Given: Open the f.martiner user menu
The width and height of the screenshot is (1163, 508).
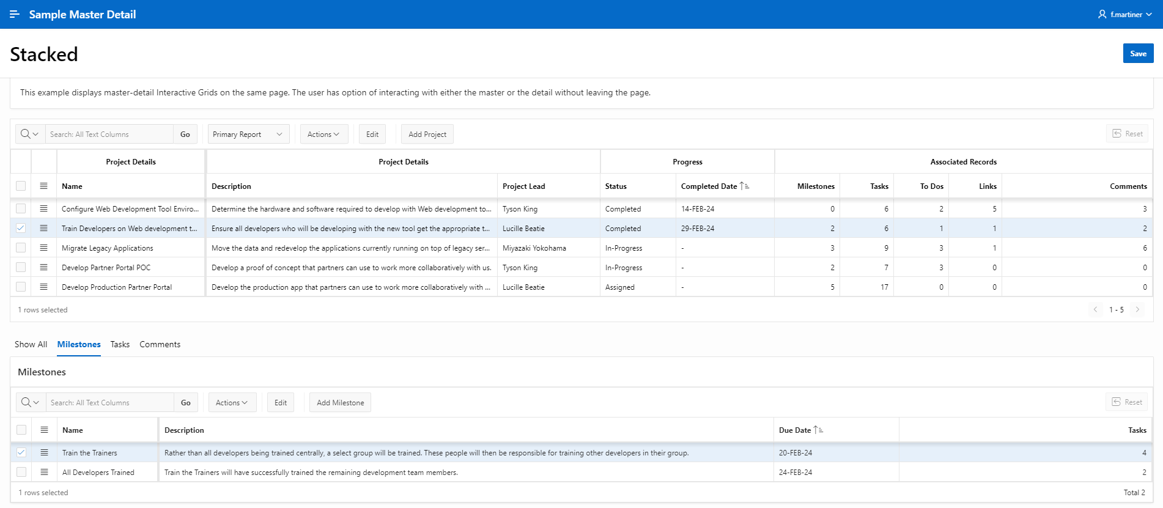Looking at the screenshot, I should [1125, 14].
